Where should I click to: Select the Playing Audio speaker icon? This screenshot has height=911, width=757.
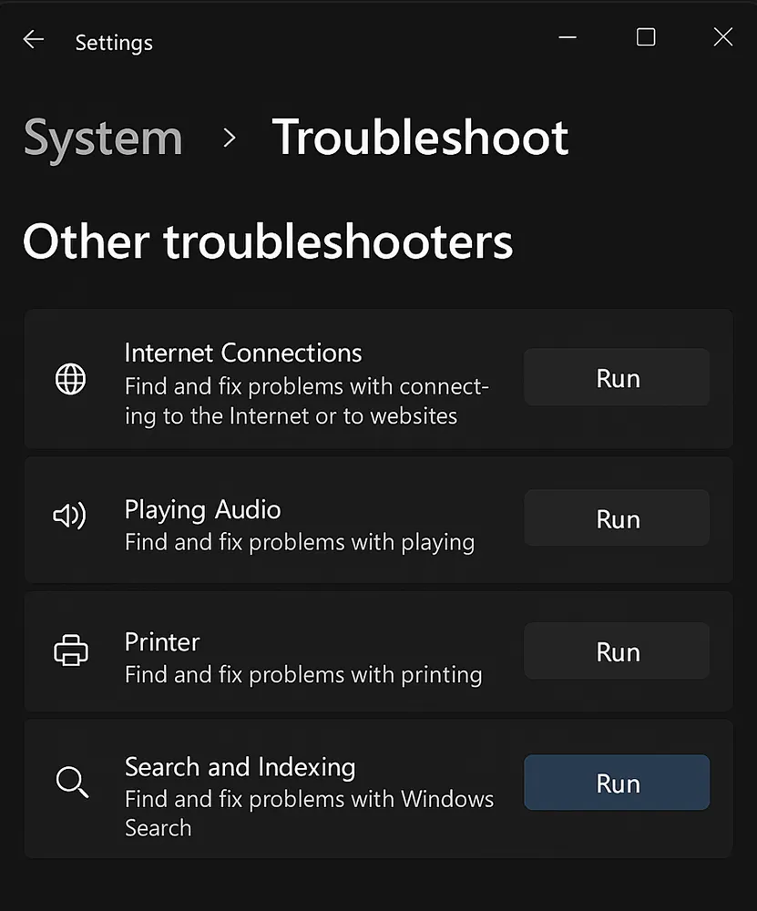[70, 516]
